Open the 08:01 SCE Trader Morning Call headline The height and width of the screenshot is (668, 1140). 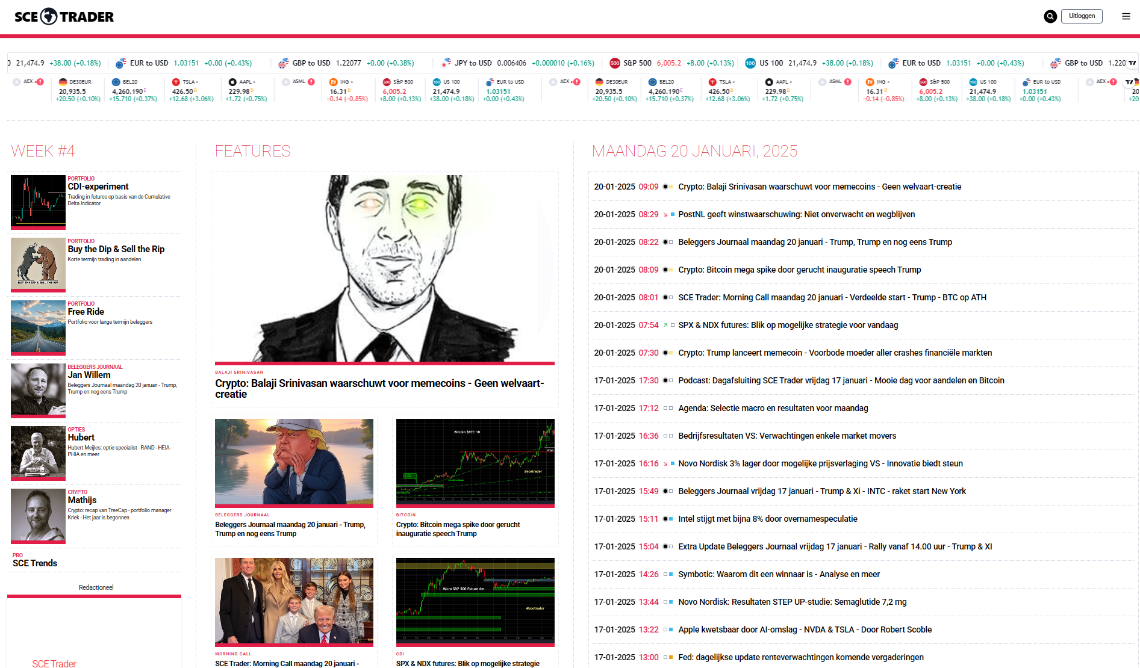[832, 297]
